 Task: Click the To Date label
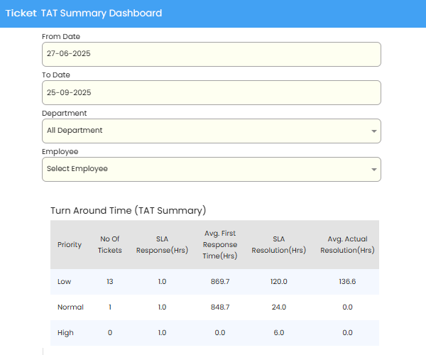point(56,75)
